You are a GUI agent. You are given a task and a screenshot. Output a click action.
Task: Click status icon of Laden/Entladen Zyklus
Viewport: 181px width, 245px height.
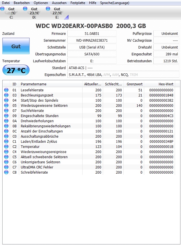6,141
